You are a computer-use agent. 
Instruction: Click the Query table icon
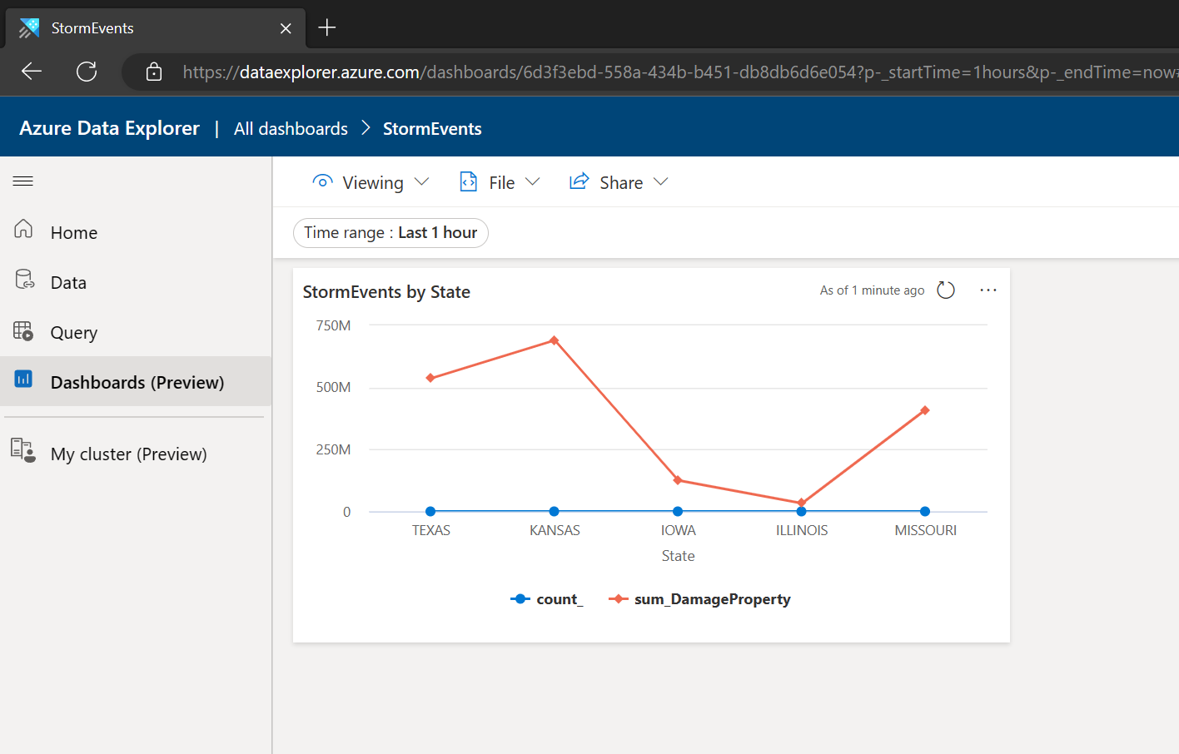point(23,330)
